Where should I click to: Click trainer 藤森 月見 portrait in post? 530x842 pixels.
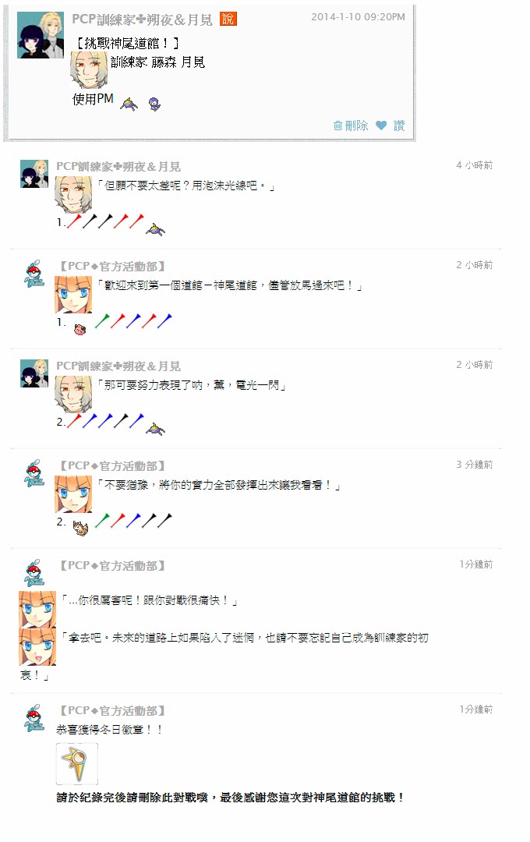click(89, 70)
